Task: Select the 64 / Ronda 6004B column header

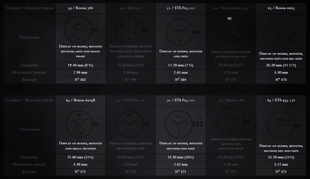Action: (x=80, y=100)
